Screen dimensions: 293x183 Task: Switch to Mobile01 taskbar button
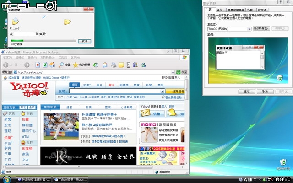click(x=33, y=180)
